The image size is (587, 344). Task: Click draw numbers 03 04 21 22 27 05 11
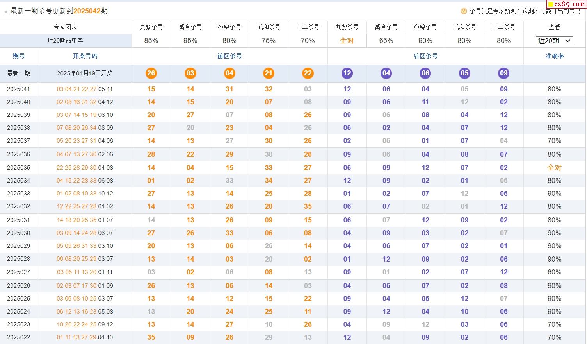[85, 89]
